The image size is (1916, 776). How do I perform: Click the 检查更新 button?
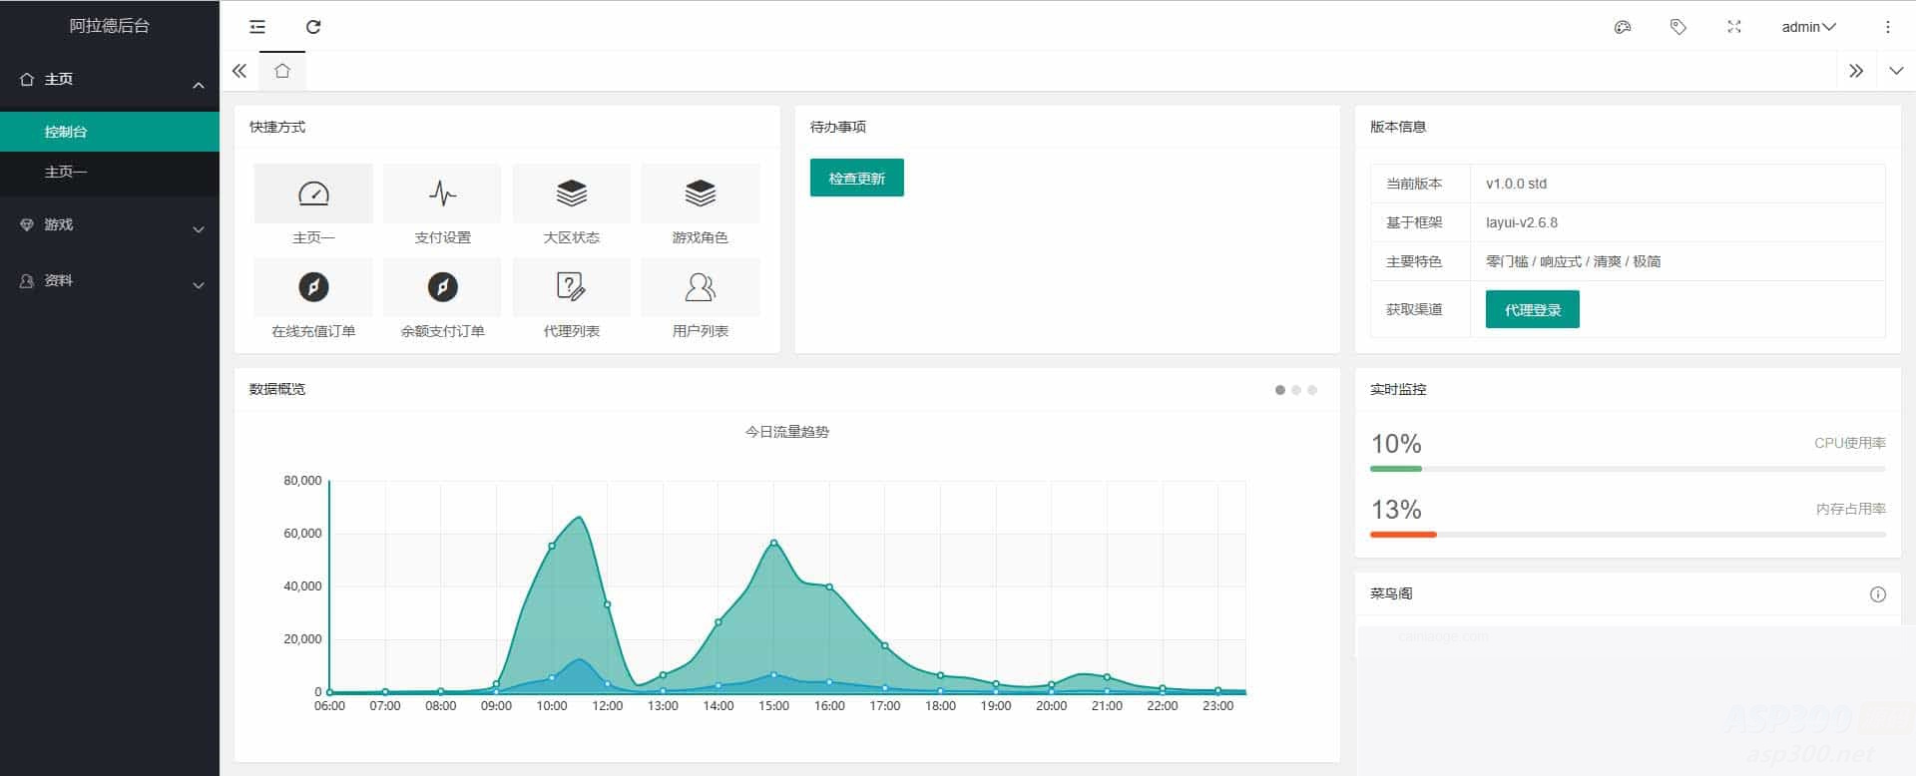coord(856,179)
